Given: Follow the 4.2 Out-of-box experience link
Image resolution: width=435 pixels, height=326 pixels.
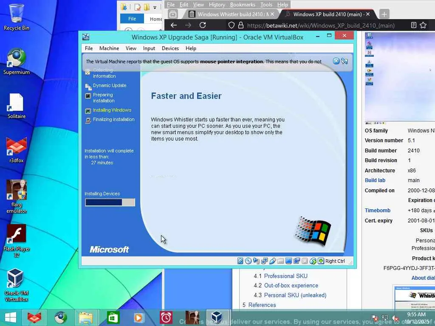Looking at the screenshot, I should click(x=291, y=286).
